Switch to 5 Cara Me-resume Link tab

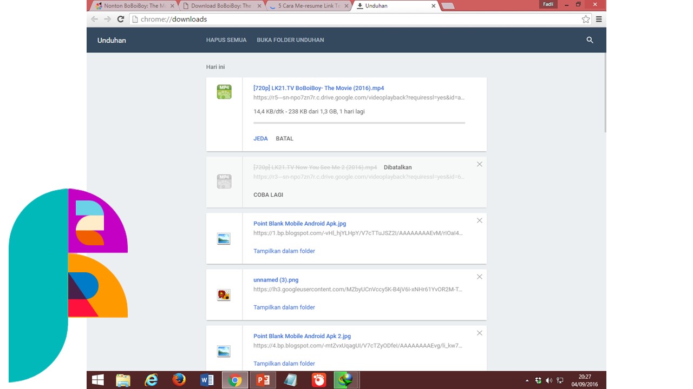(x=309, y=6)
